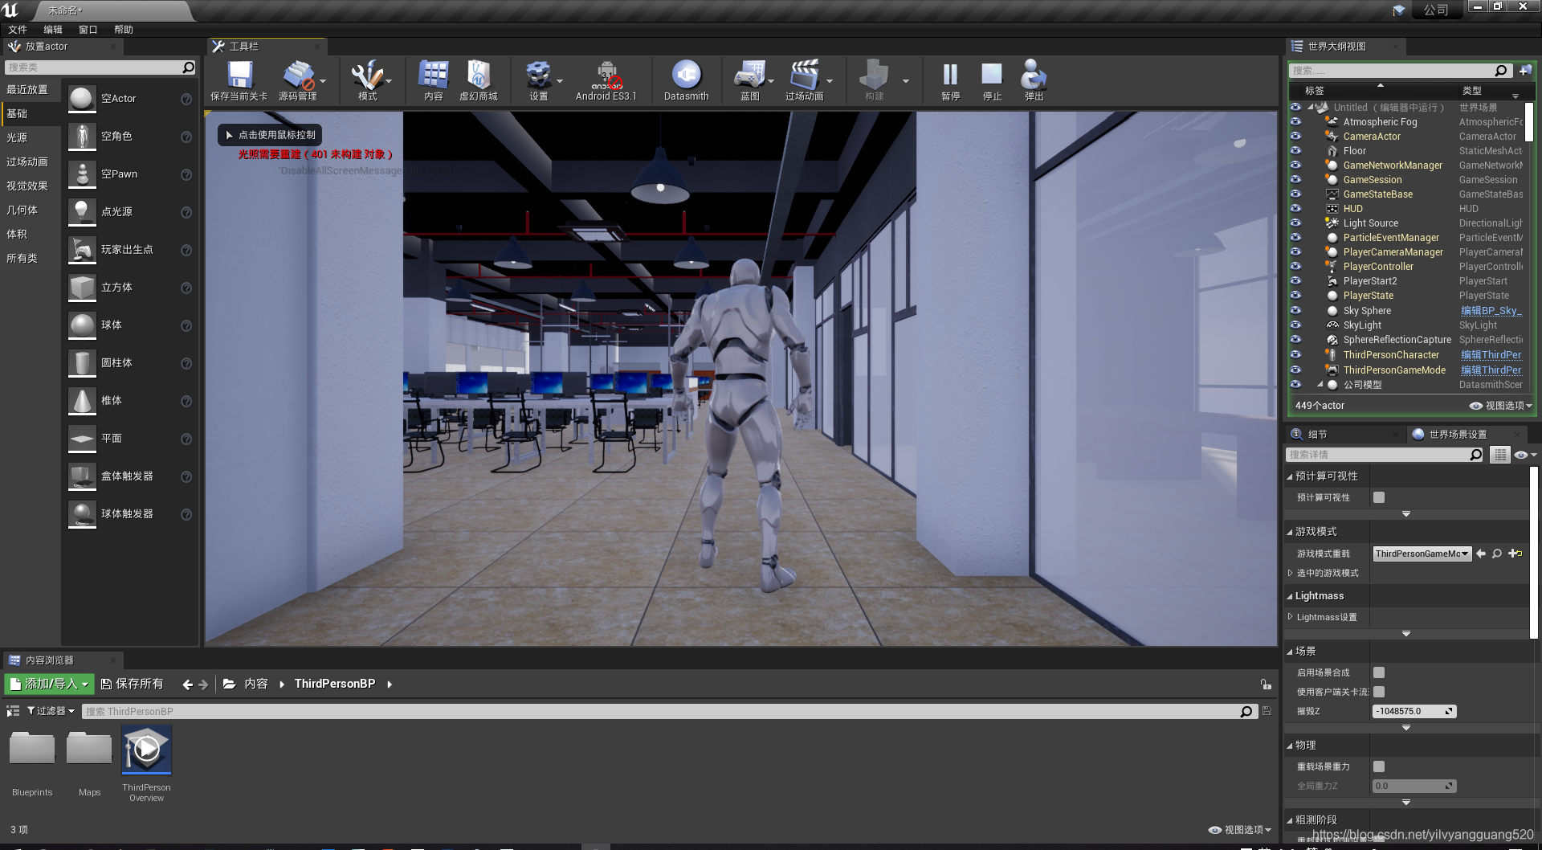Open the Source Control toolbar icon
The height and width of the screenshot is (850, 1542).
[298, 76]
